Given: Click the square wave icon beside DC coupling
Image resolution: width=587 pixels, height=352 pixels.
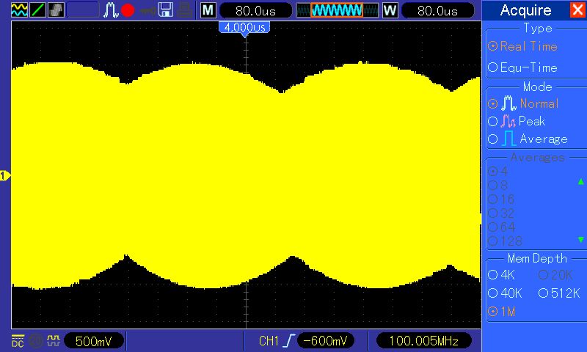Looking at the screenshot, I should pos(54,340).
